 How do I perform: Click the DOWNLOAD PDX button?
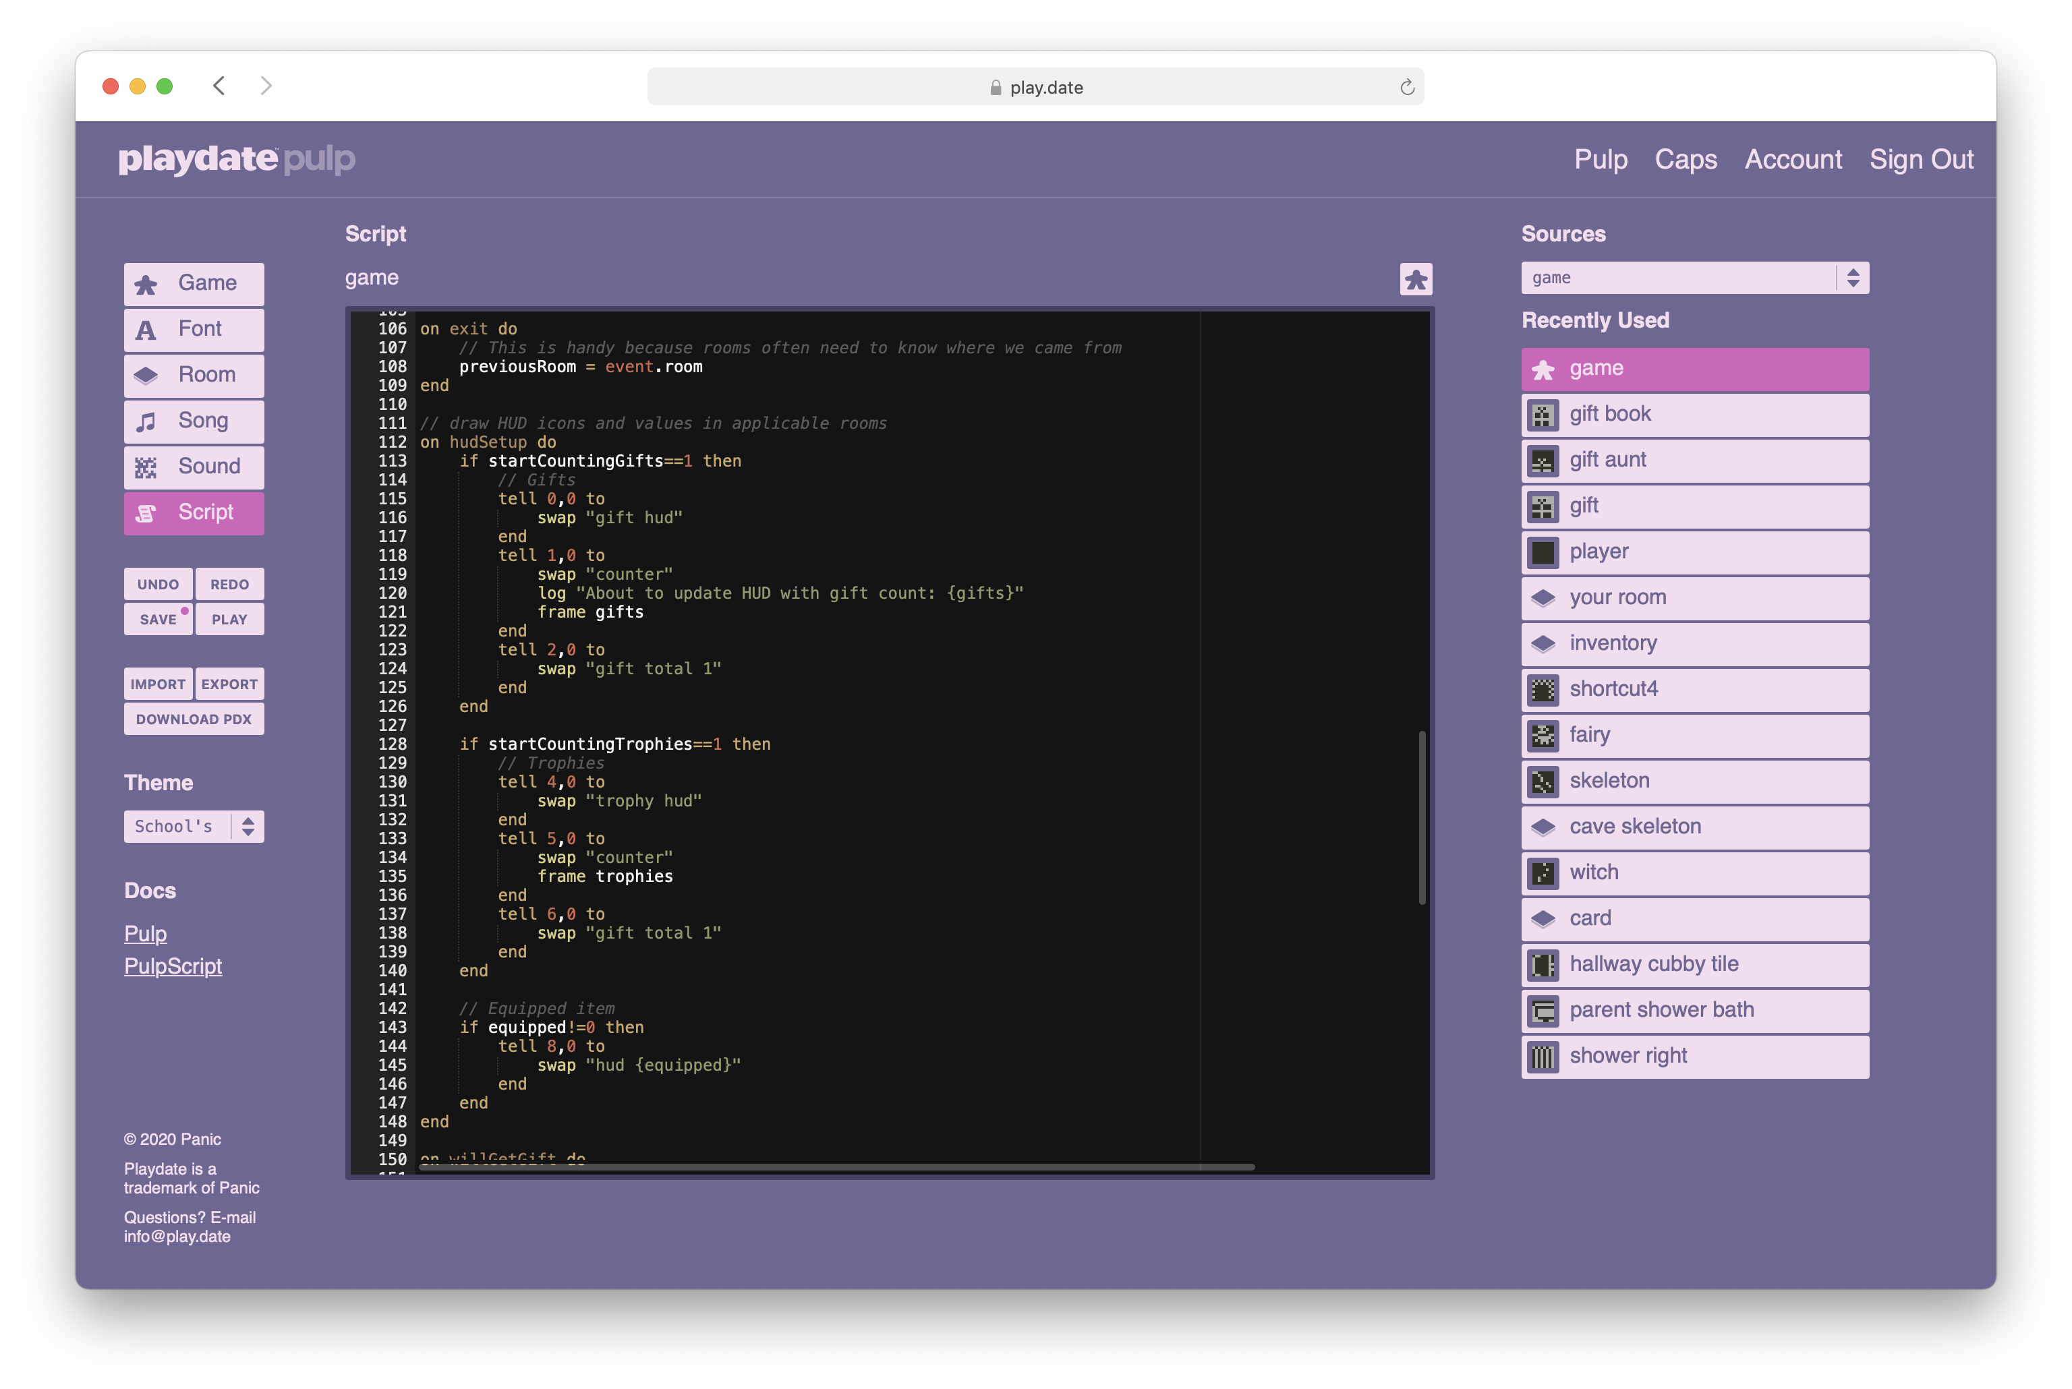pyautogui.click(x=194, y=719)
